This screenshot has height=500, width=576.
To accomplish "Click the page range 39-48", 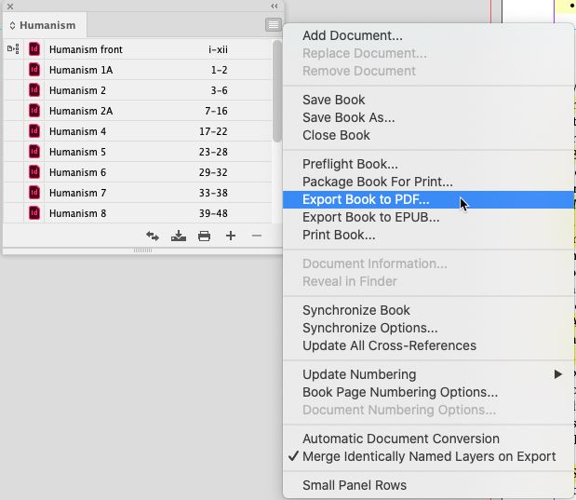I will pyautogui.click(x=213, y=213).
